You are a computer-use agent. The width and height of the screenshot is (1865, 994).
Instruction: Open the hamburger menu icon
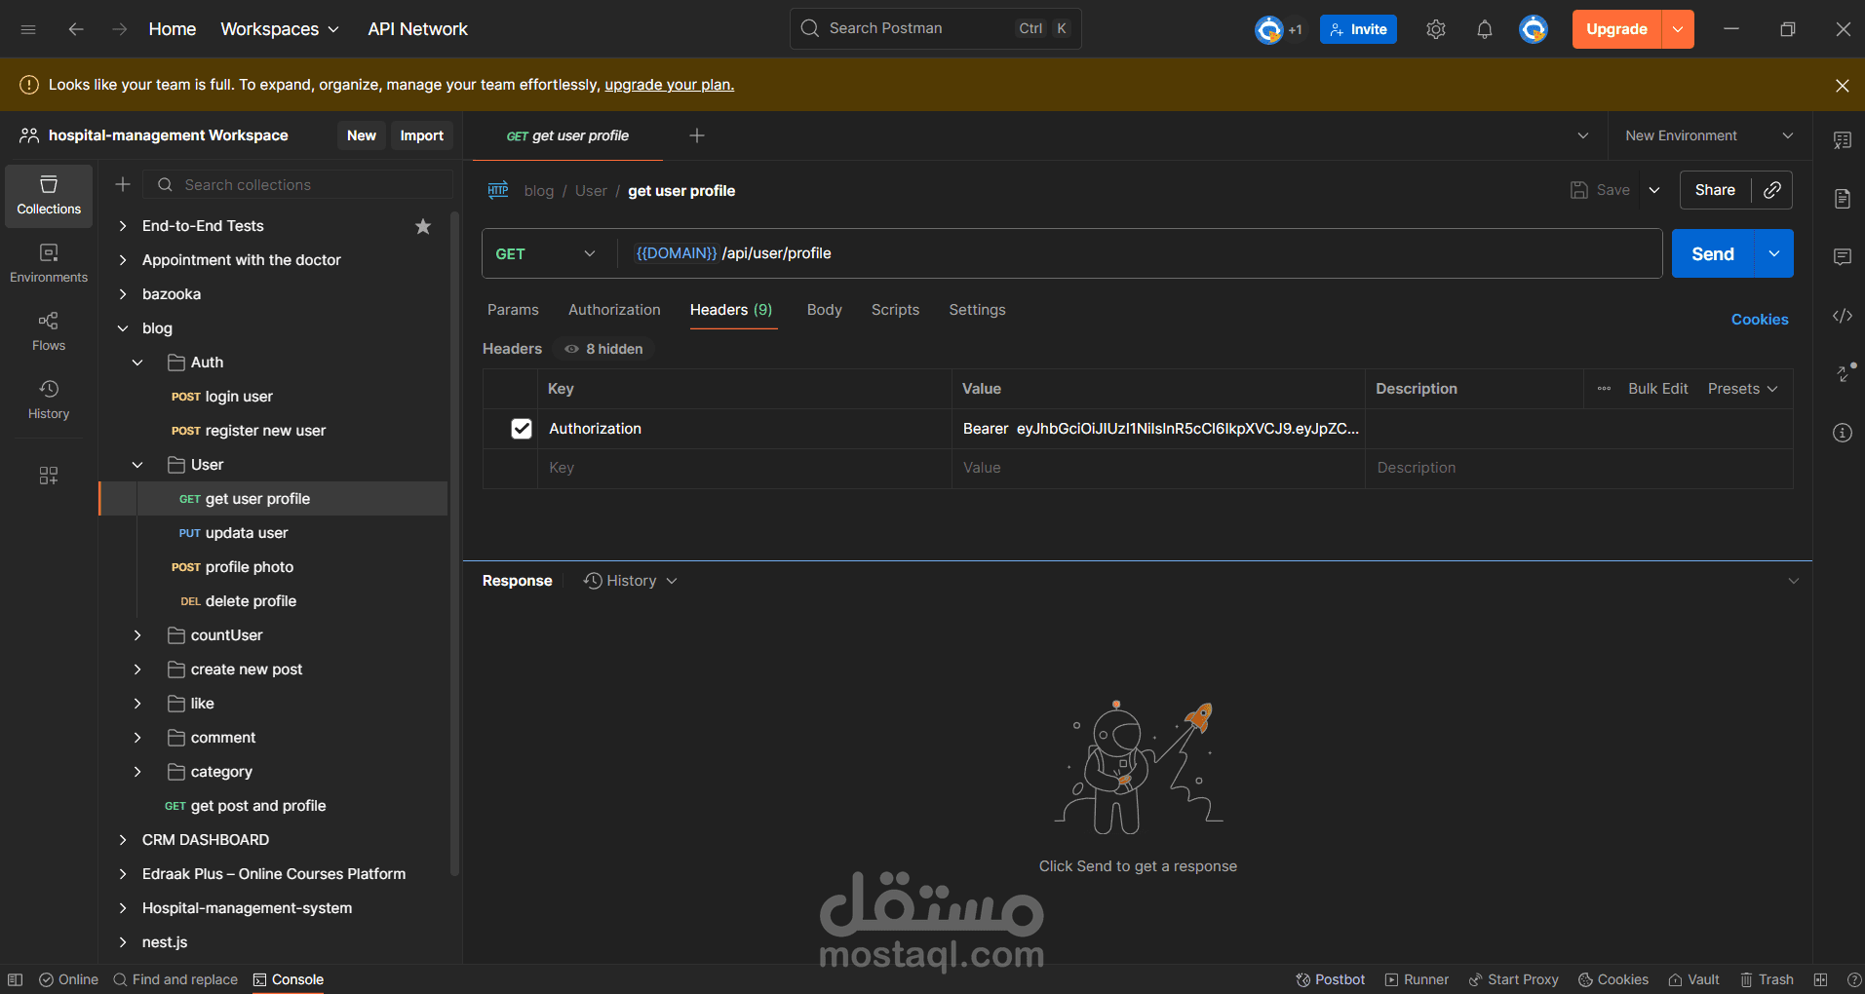coord(28,29)
